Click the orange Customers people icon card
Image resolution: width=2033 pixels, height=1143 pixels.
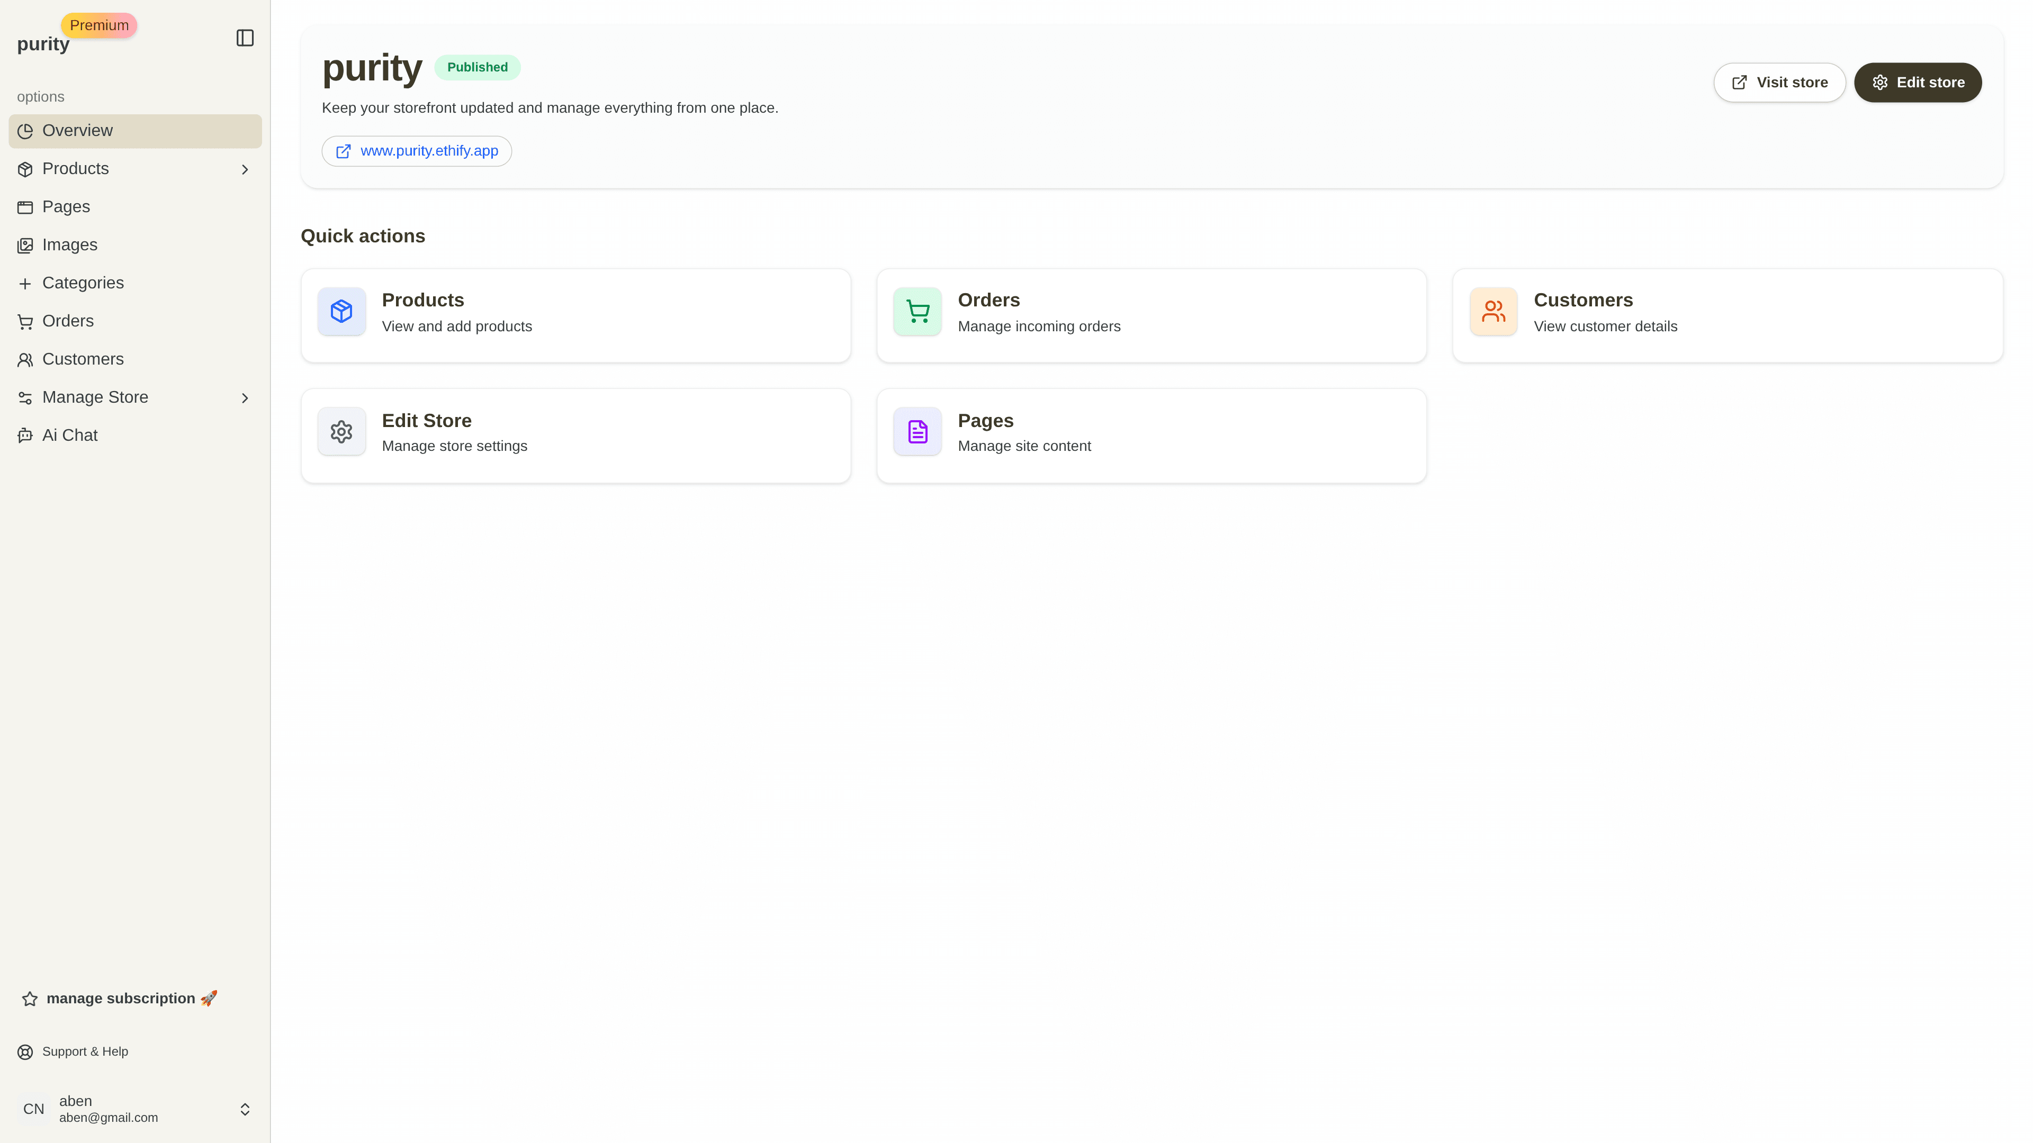[1493, 312]
